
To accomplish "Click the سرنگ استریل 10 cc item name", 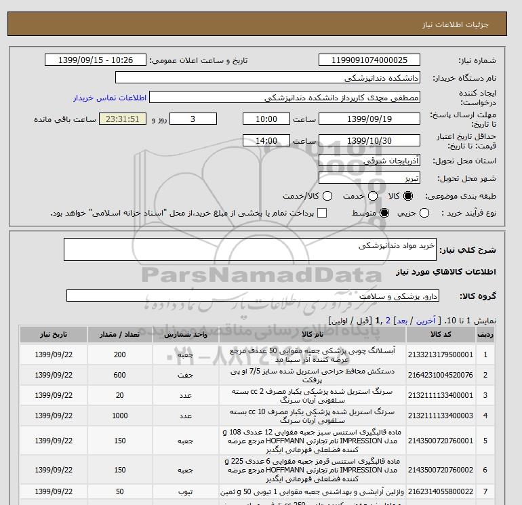I will pyautogui.click(x=313, y=416).
